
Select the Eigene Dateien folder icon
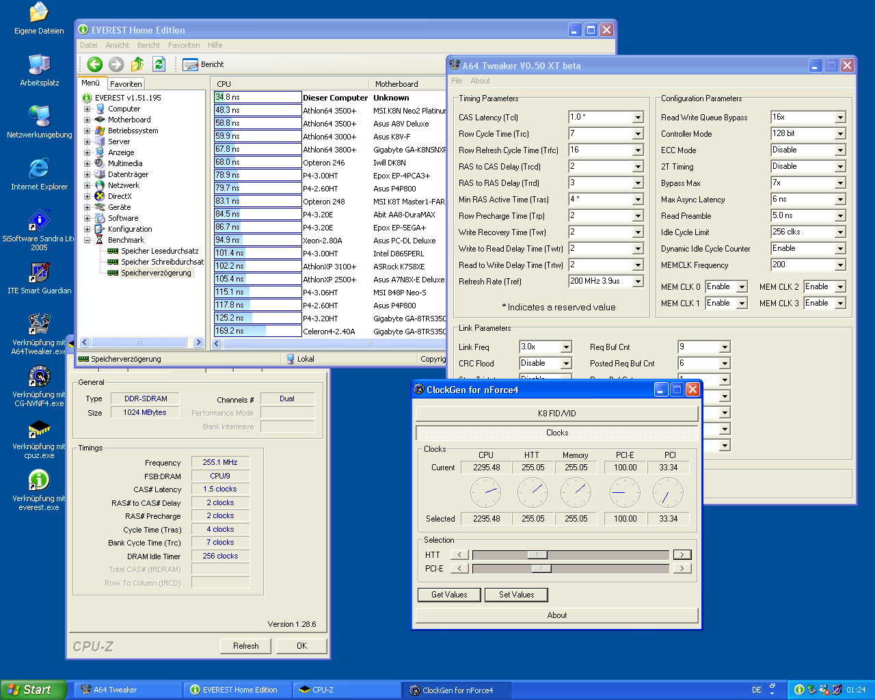pos(39,13)
